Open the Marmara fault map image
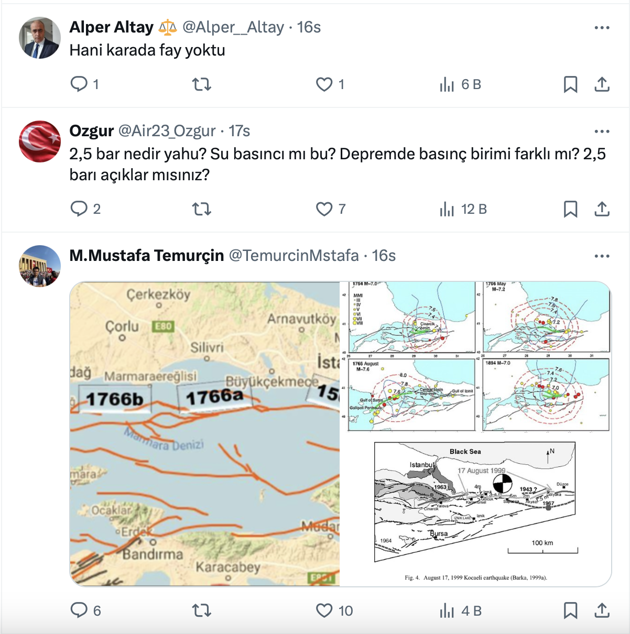 tap(205, 434)
